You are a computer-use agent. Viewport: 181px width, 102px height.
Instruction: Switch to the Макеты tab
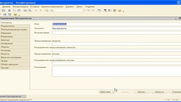click(15, 54)
